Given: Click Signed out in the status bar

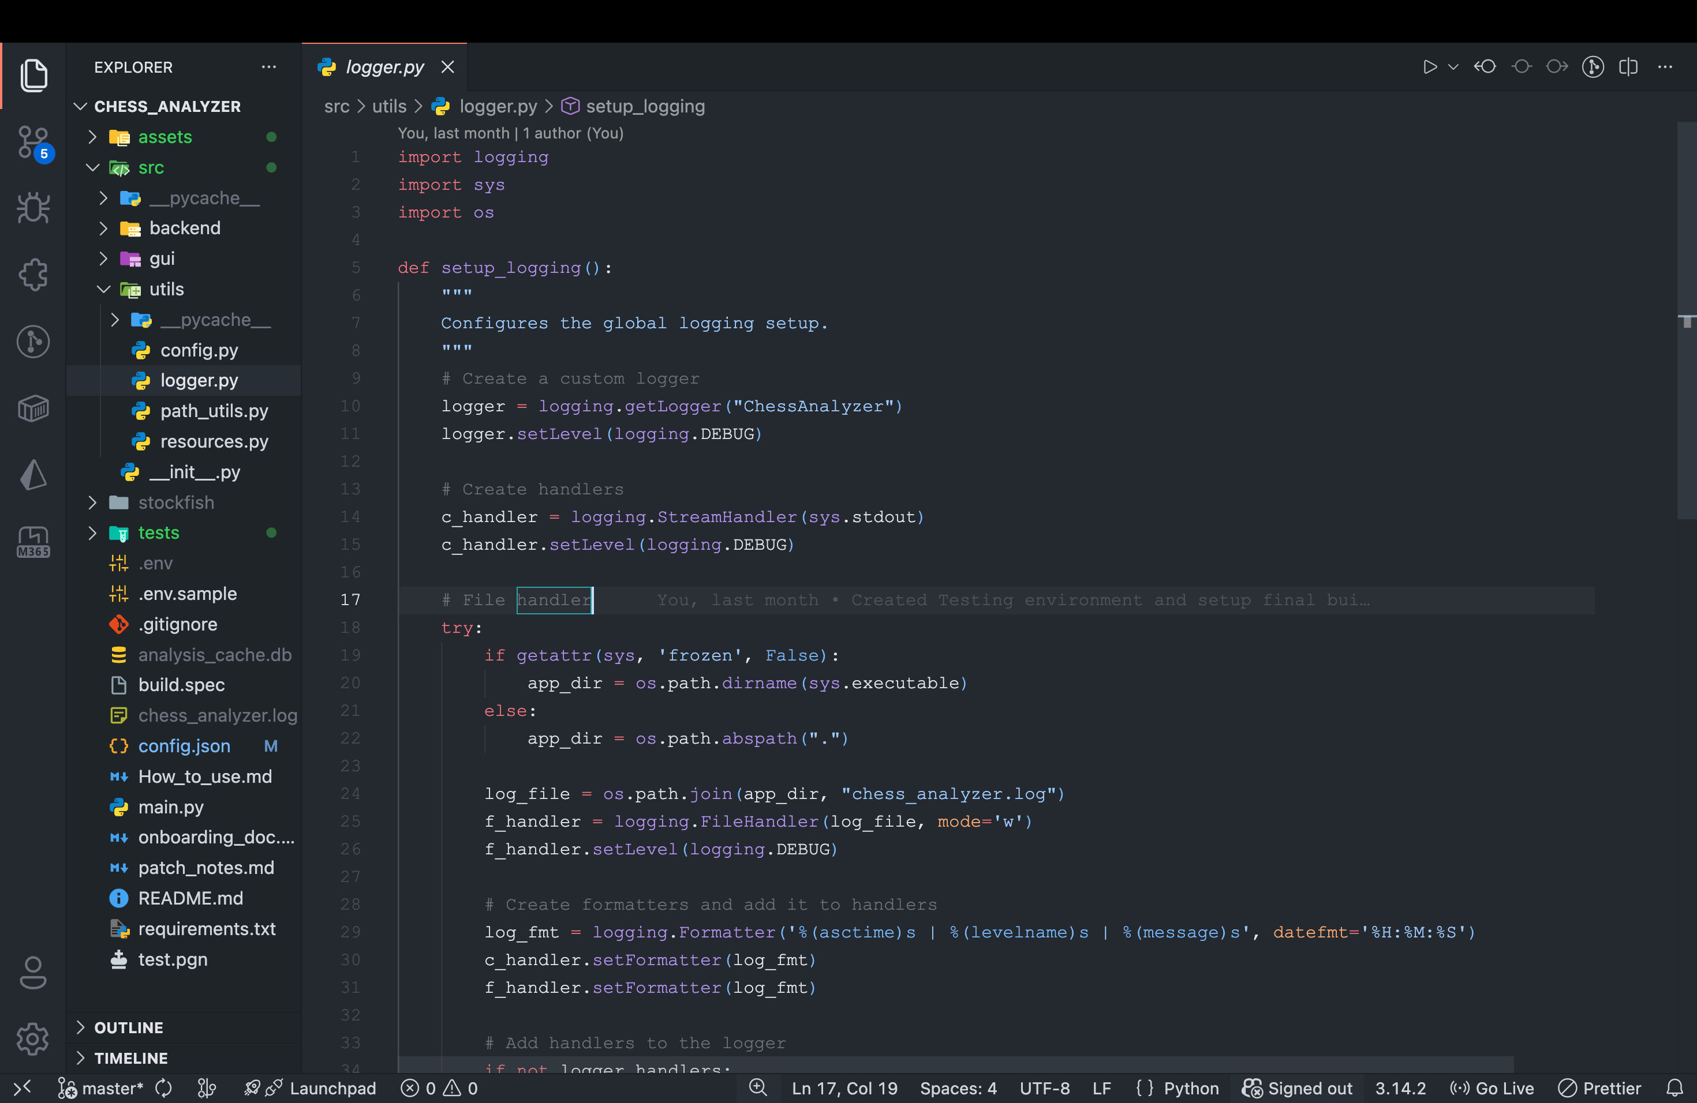Looking at the screenshot, I should [x=1298, y=1088].
